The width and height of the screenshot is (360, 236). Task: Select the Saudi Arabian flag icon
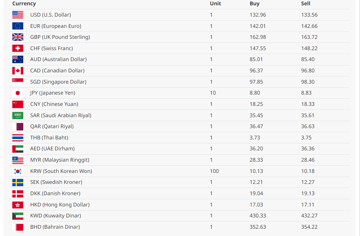click(18, 116)
